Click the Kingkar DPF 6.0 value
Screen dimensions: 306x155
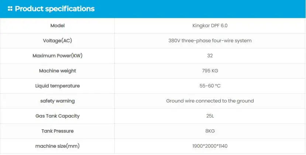coord(210,26)
